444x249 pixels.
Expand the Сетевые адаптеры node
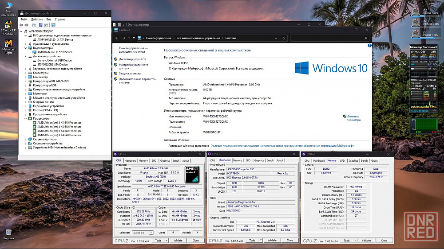(26, 139)
